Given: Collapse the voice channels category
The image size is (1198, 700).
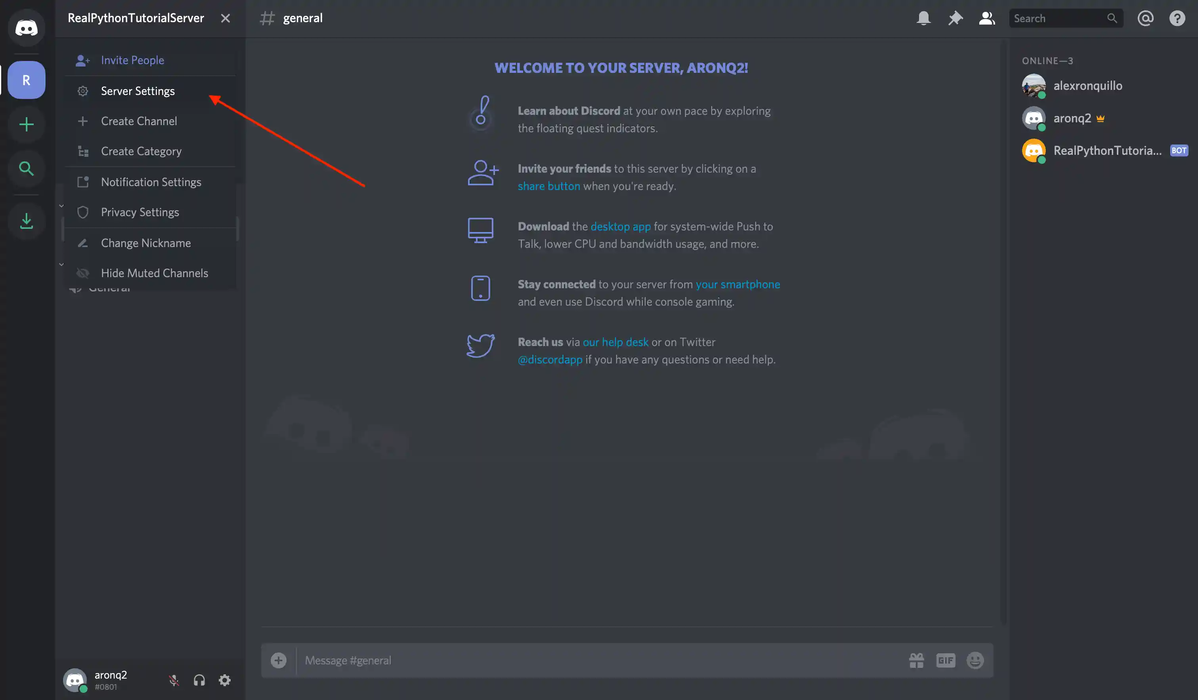Looking at the screenshot, I should coord(62,264).
